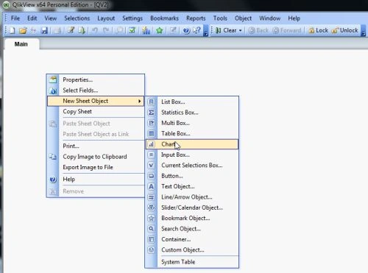
Task: Click the Select Fields icon in context menu
Action: click(x=53, y=91)
